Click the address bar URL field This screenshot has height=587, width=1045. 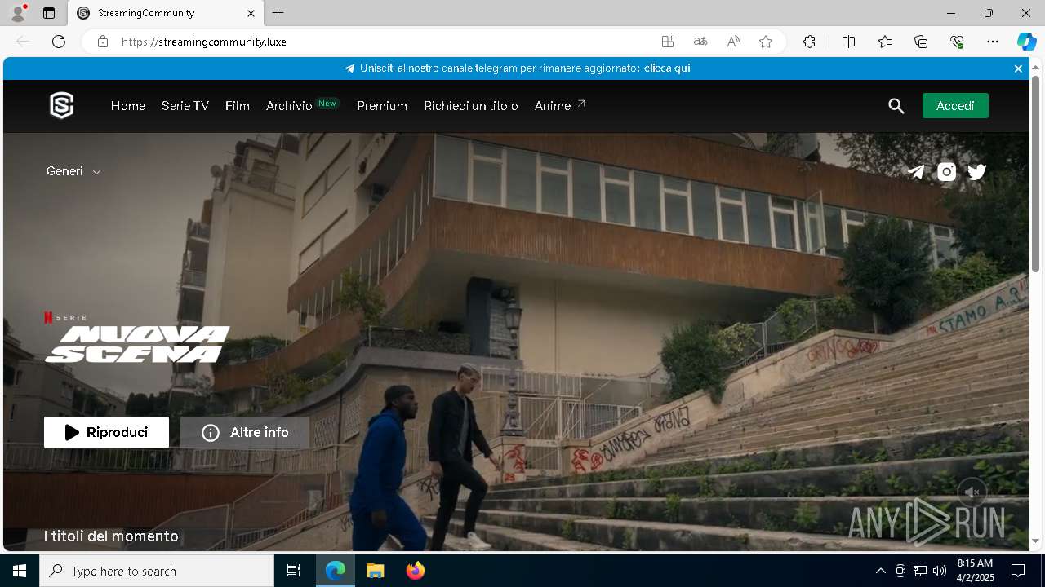[384, 42]
